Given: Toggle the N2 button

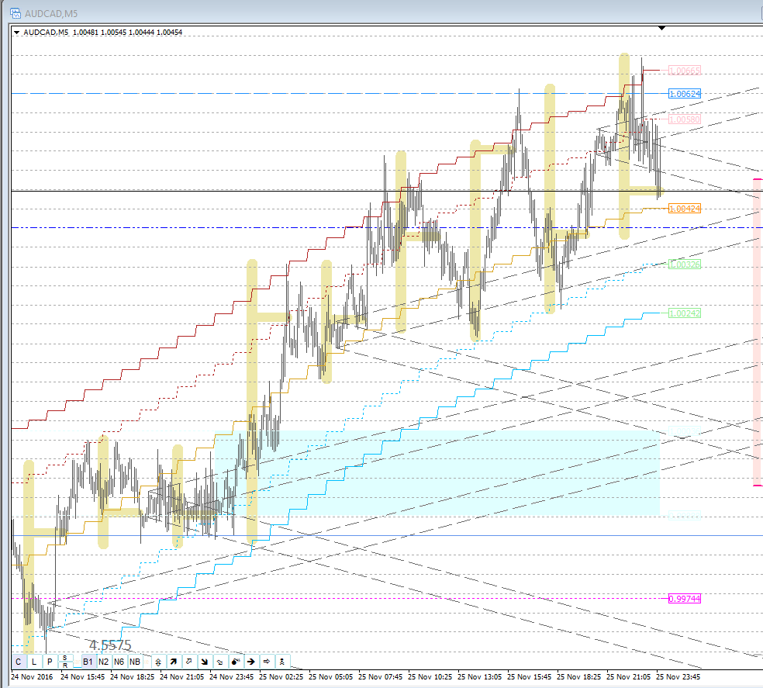Looking at the screenshot, I should (104, 662).
